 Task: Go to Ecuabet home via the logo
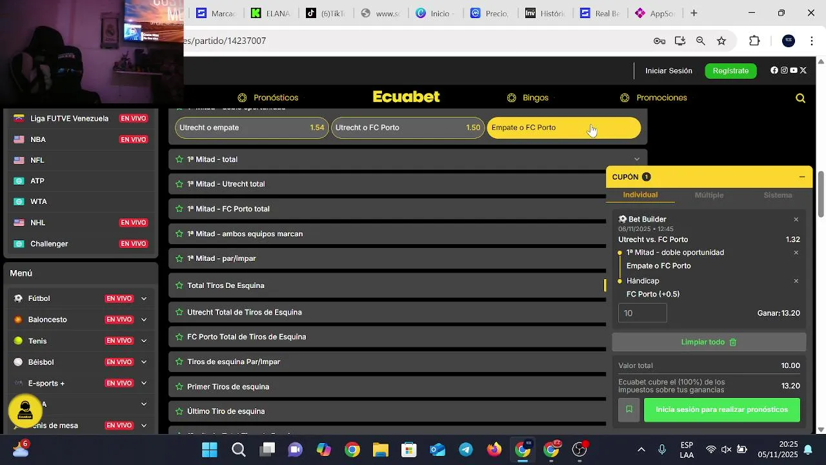(x=407, y=98)
